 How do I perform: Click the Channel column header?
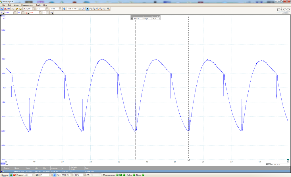(7, 168)
